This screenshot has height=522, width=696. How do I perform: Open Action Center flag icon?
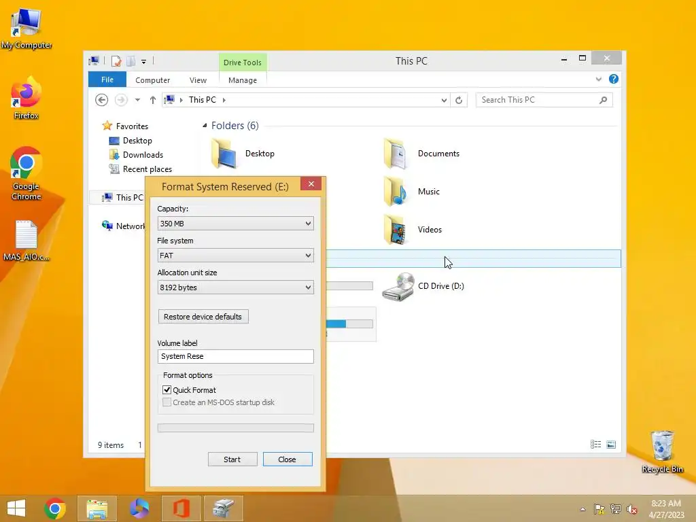pyautogui.click(x=599, y=509)
